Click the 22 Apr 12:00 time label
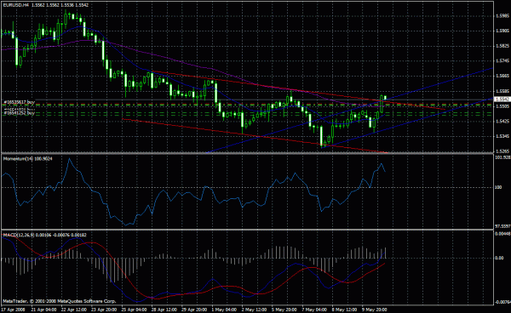 click(74, 310)
